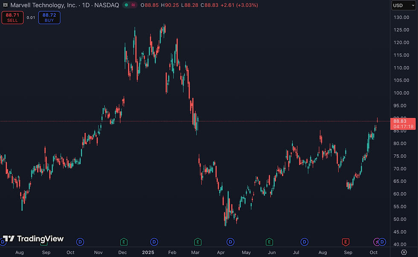The height and width of the screenshot is (257, 418).
Task: Click the Jul label on time axis
Action: coord(296,252)
